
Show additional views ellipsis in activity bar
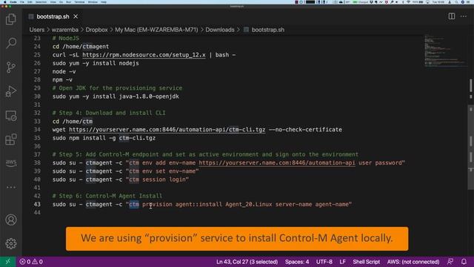coord(11,187)
